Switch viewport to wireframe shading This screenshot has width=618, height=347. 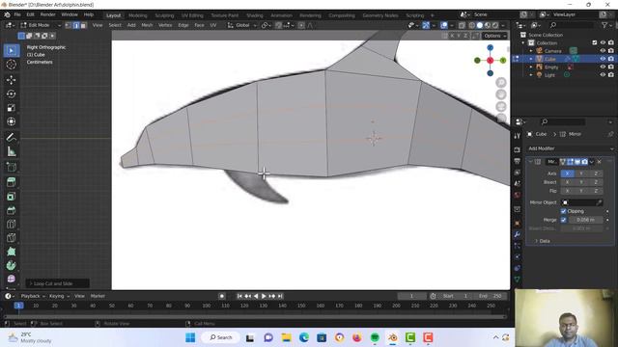tap(472, 25)
